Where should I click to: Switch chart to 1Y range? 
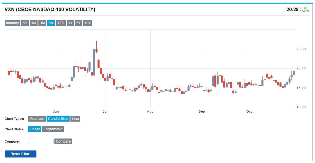point(70,23)
